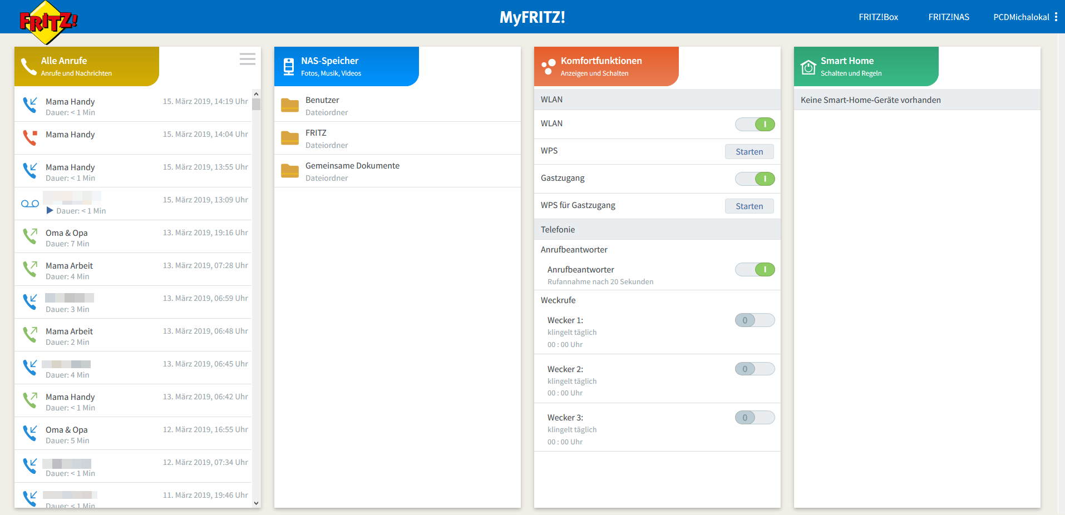Open FRITZ!Box from the top navigation
Viewport: 1065px width, 515px height.
tap(878, 17)
